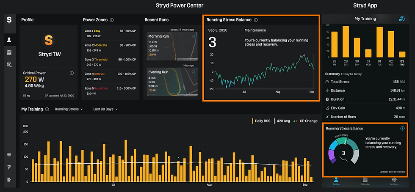Click Sep 3, 2020 date in stress balance
The width and height of the screenshot is (415, 192).
pyautogui.click(x=218, y=30)
